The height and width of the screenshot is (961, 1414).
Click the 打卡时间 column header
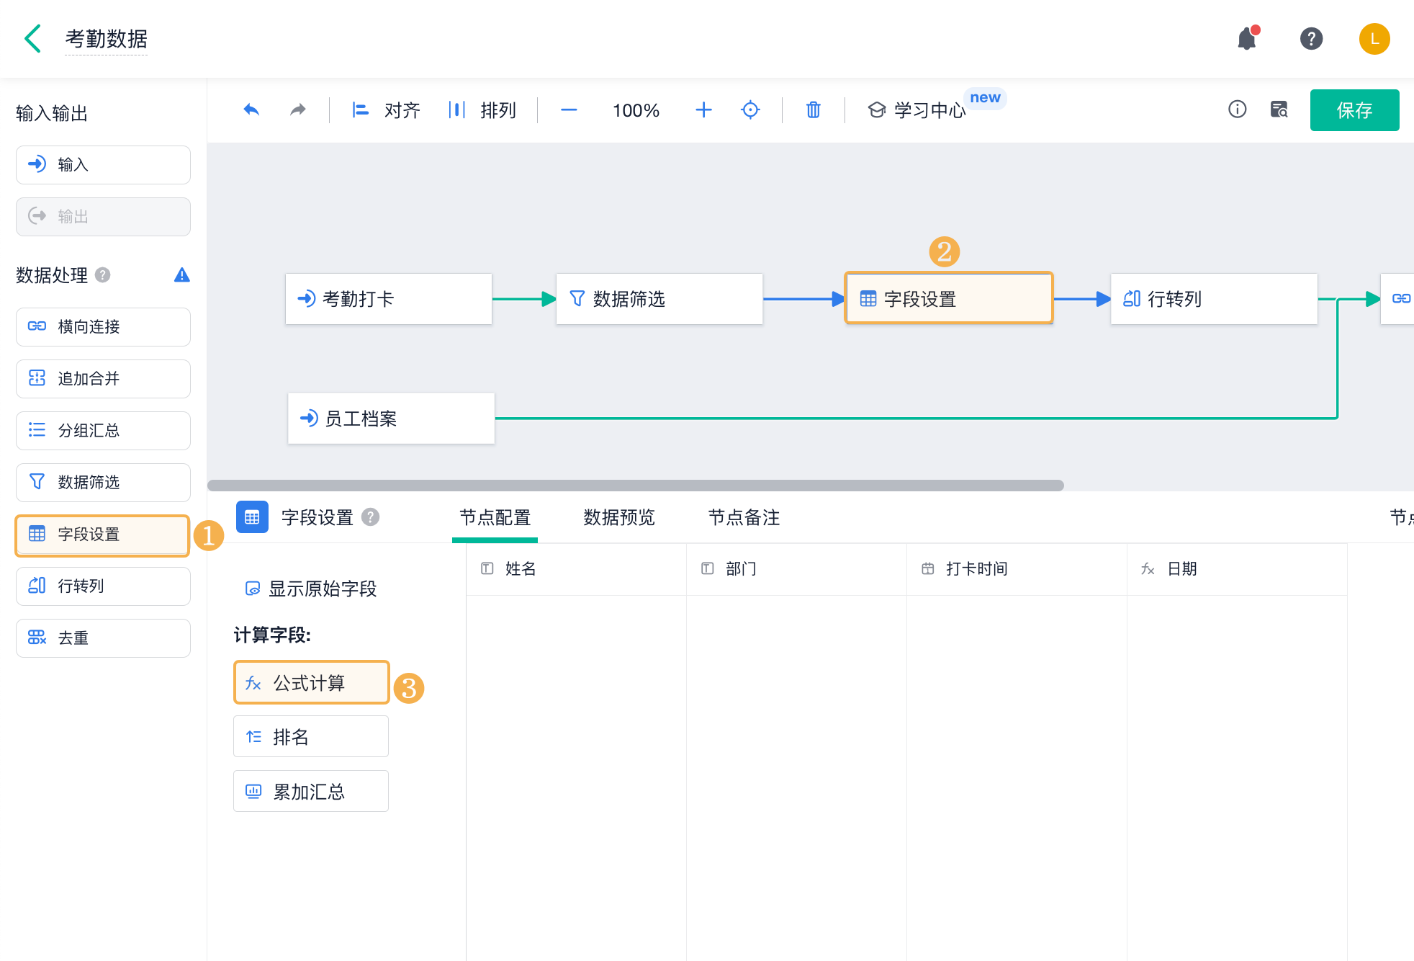1017,569
